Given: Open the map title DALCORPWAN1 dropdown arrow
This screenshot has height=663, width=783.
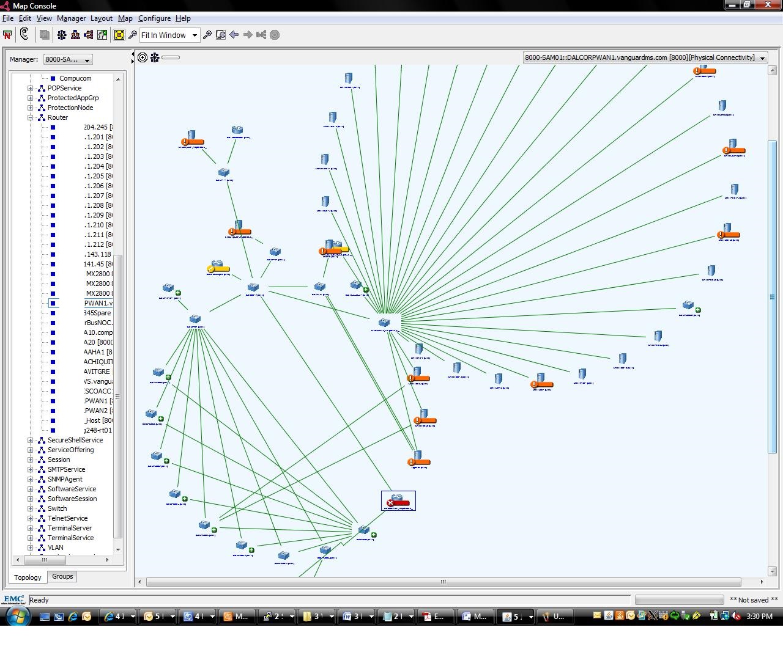Looking at the screenshot, I should pyautogui.click(x=762, y=58).
